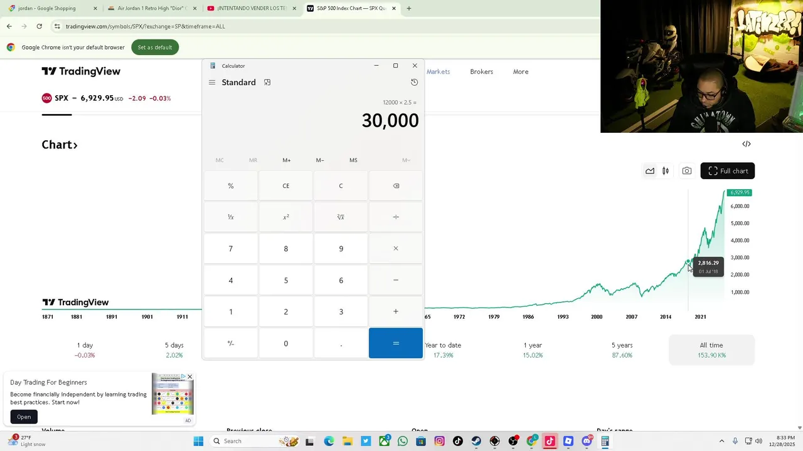Click the minus key in Calculator

396,280
